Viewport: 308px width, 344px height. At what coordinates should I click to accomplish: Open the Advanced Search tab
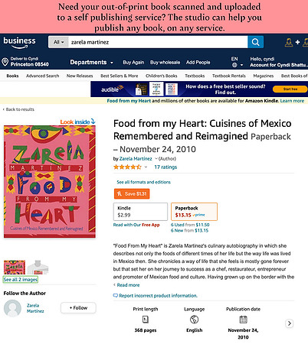[x=43, y=76]
